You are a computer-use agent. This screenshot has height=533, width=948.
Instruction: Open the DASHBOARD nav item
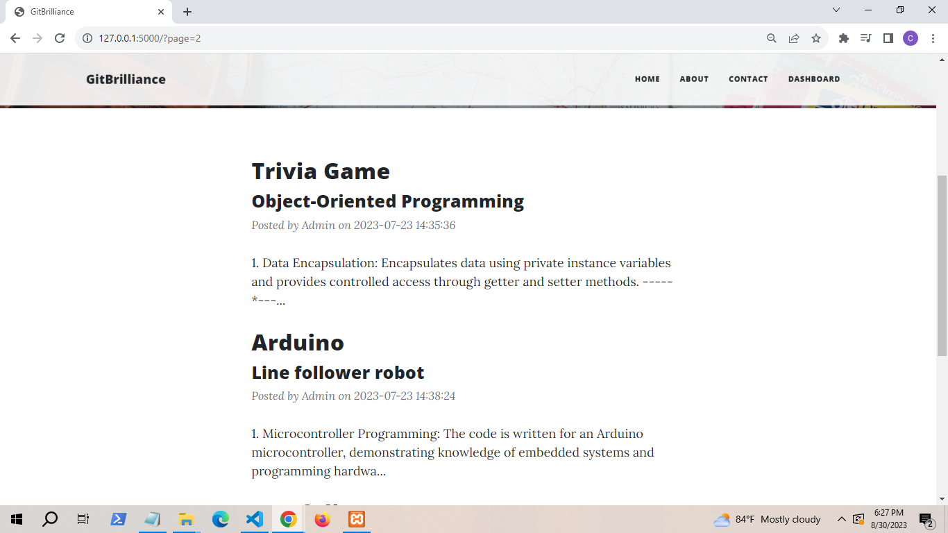(x=813, y=79)
